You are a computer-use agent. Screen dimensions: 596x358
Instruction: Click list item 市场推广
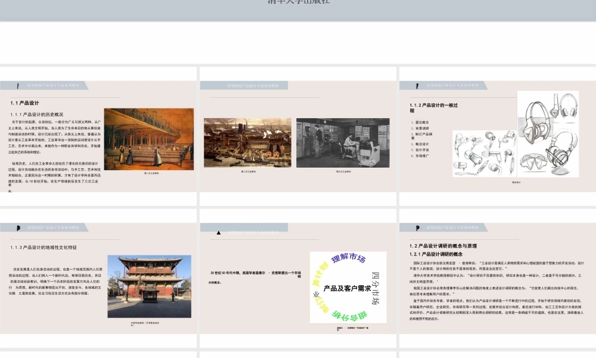[x=422, y=156]
